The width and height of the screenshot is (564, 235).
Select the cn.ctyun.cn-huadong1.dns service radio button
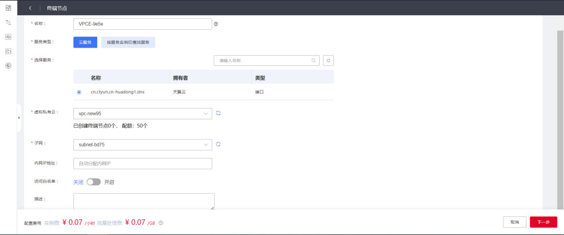click(79, 92)
